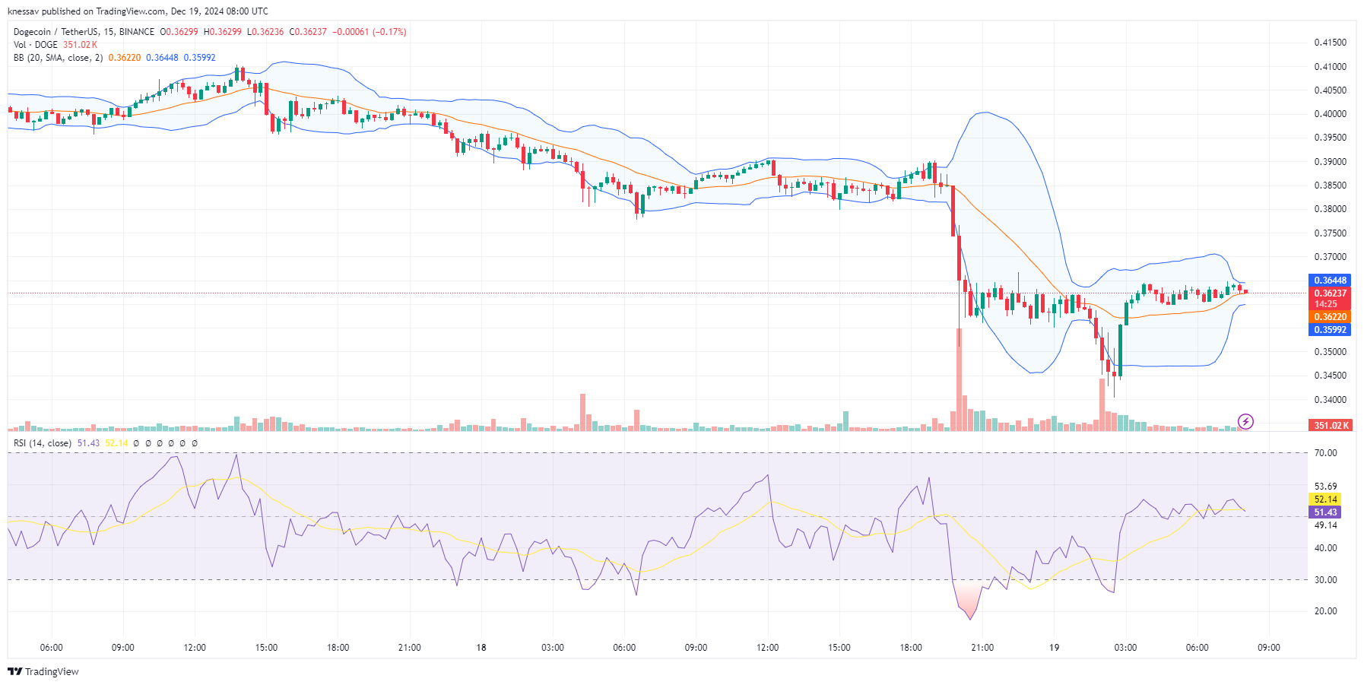Click the close value C0.36237

pos(308,32)
